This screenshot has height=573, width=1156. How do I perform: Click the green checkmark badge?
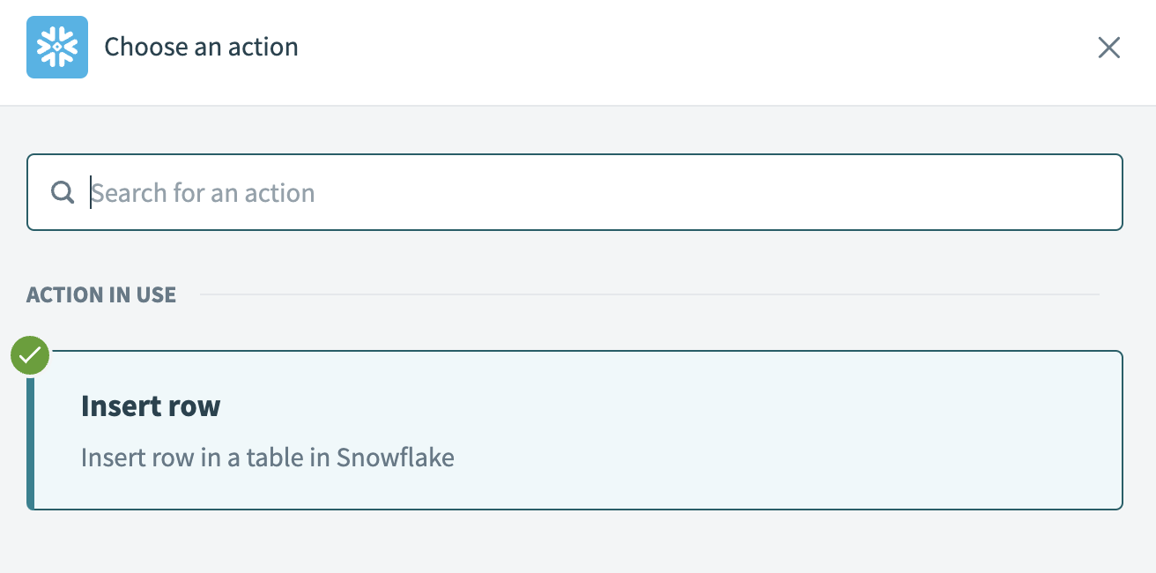30,356
